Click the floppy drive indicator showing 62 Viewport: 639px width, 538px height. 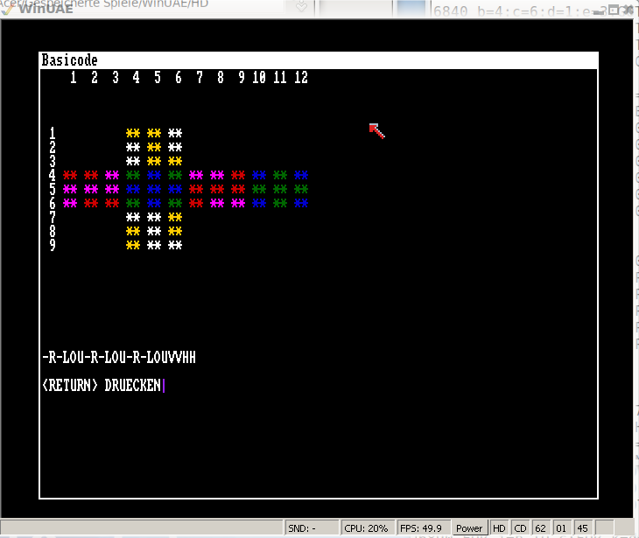540,528
